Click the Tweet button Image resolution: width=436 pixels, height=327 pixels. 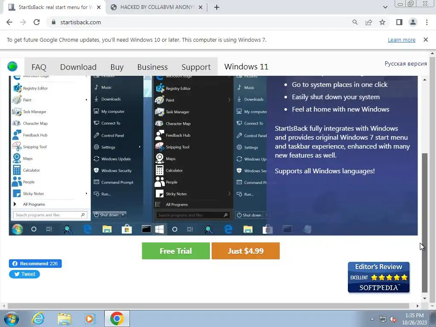24,274
